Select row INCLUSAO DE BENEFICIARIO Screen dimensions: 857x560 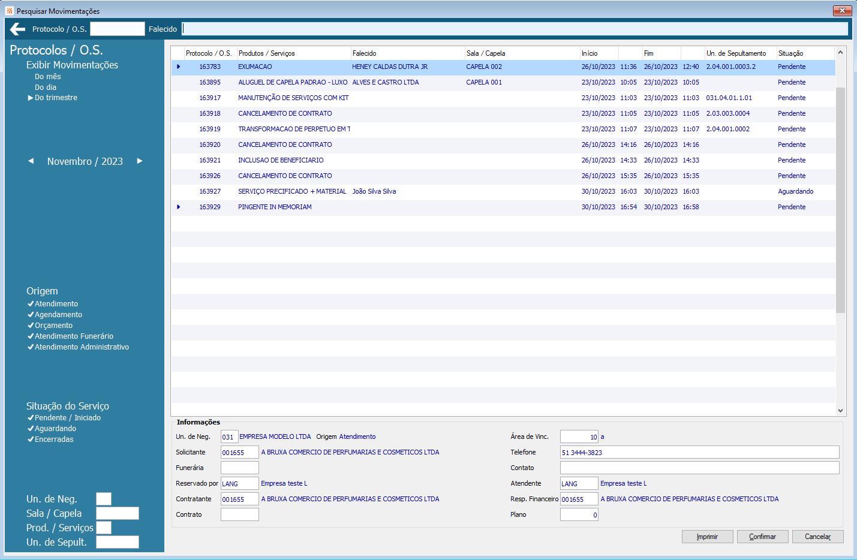pyautogui.click(x=503, y=160)
